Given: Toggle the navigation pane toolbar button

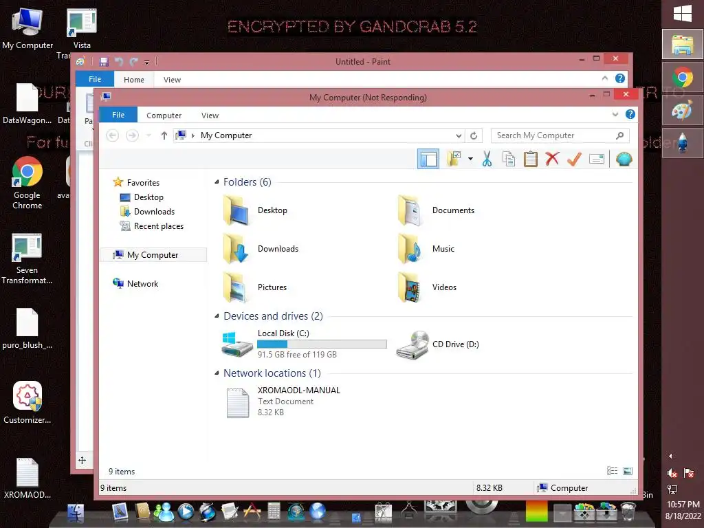Looking at the screenshot, I should point(428,159).
